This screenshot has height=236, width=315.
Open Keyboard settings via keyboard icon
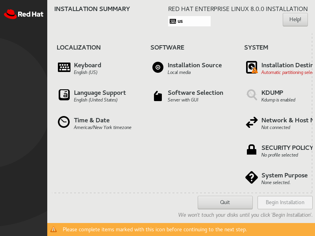pos(64,67)
